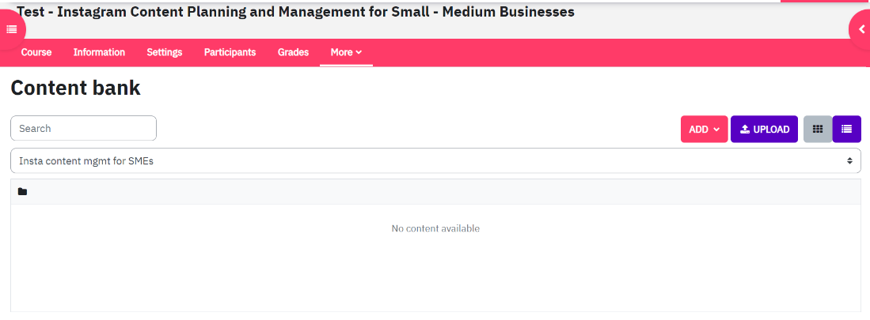The image size is (870, 320).
Task: Open the ADD content dropdown
Action: [x=704, y=129]
